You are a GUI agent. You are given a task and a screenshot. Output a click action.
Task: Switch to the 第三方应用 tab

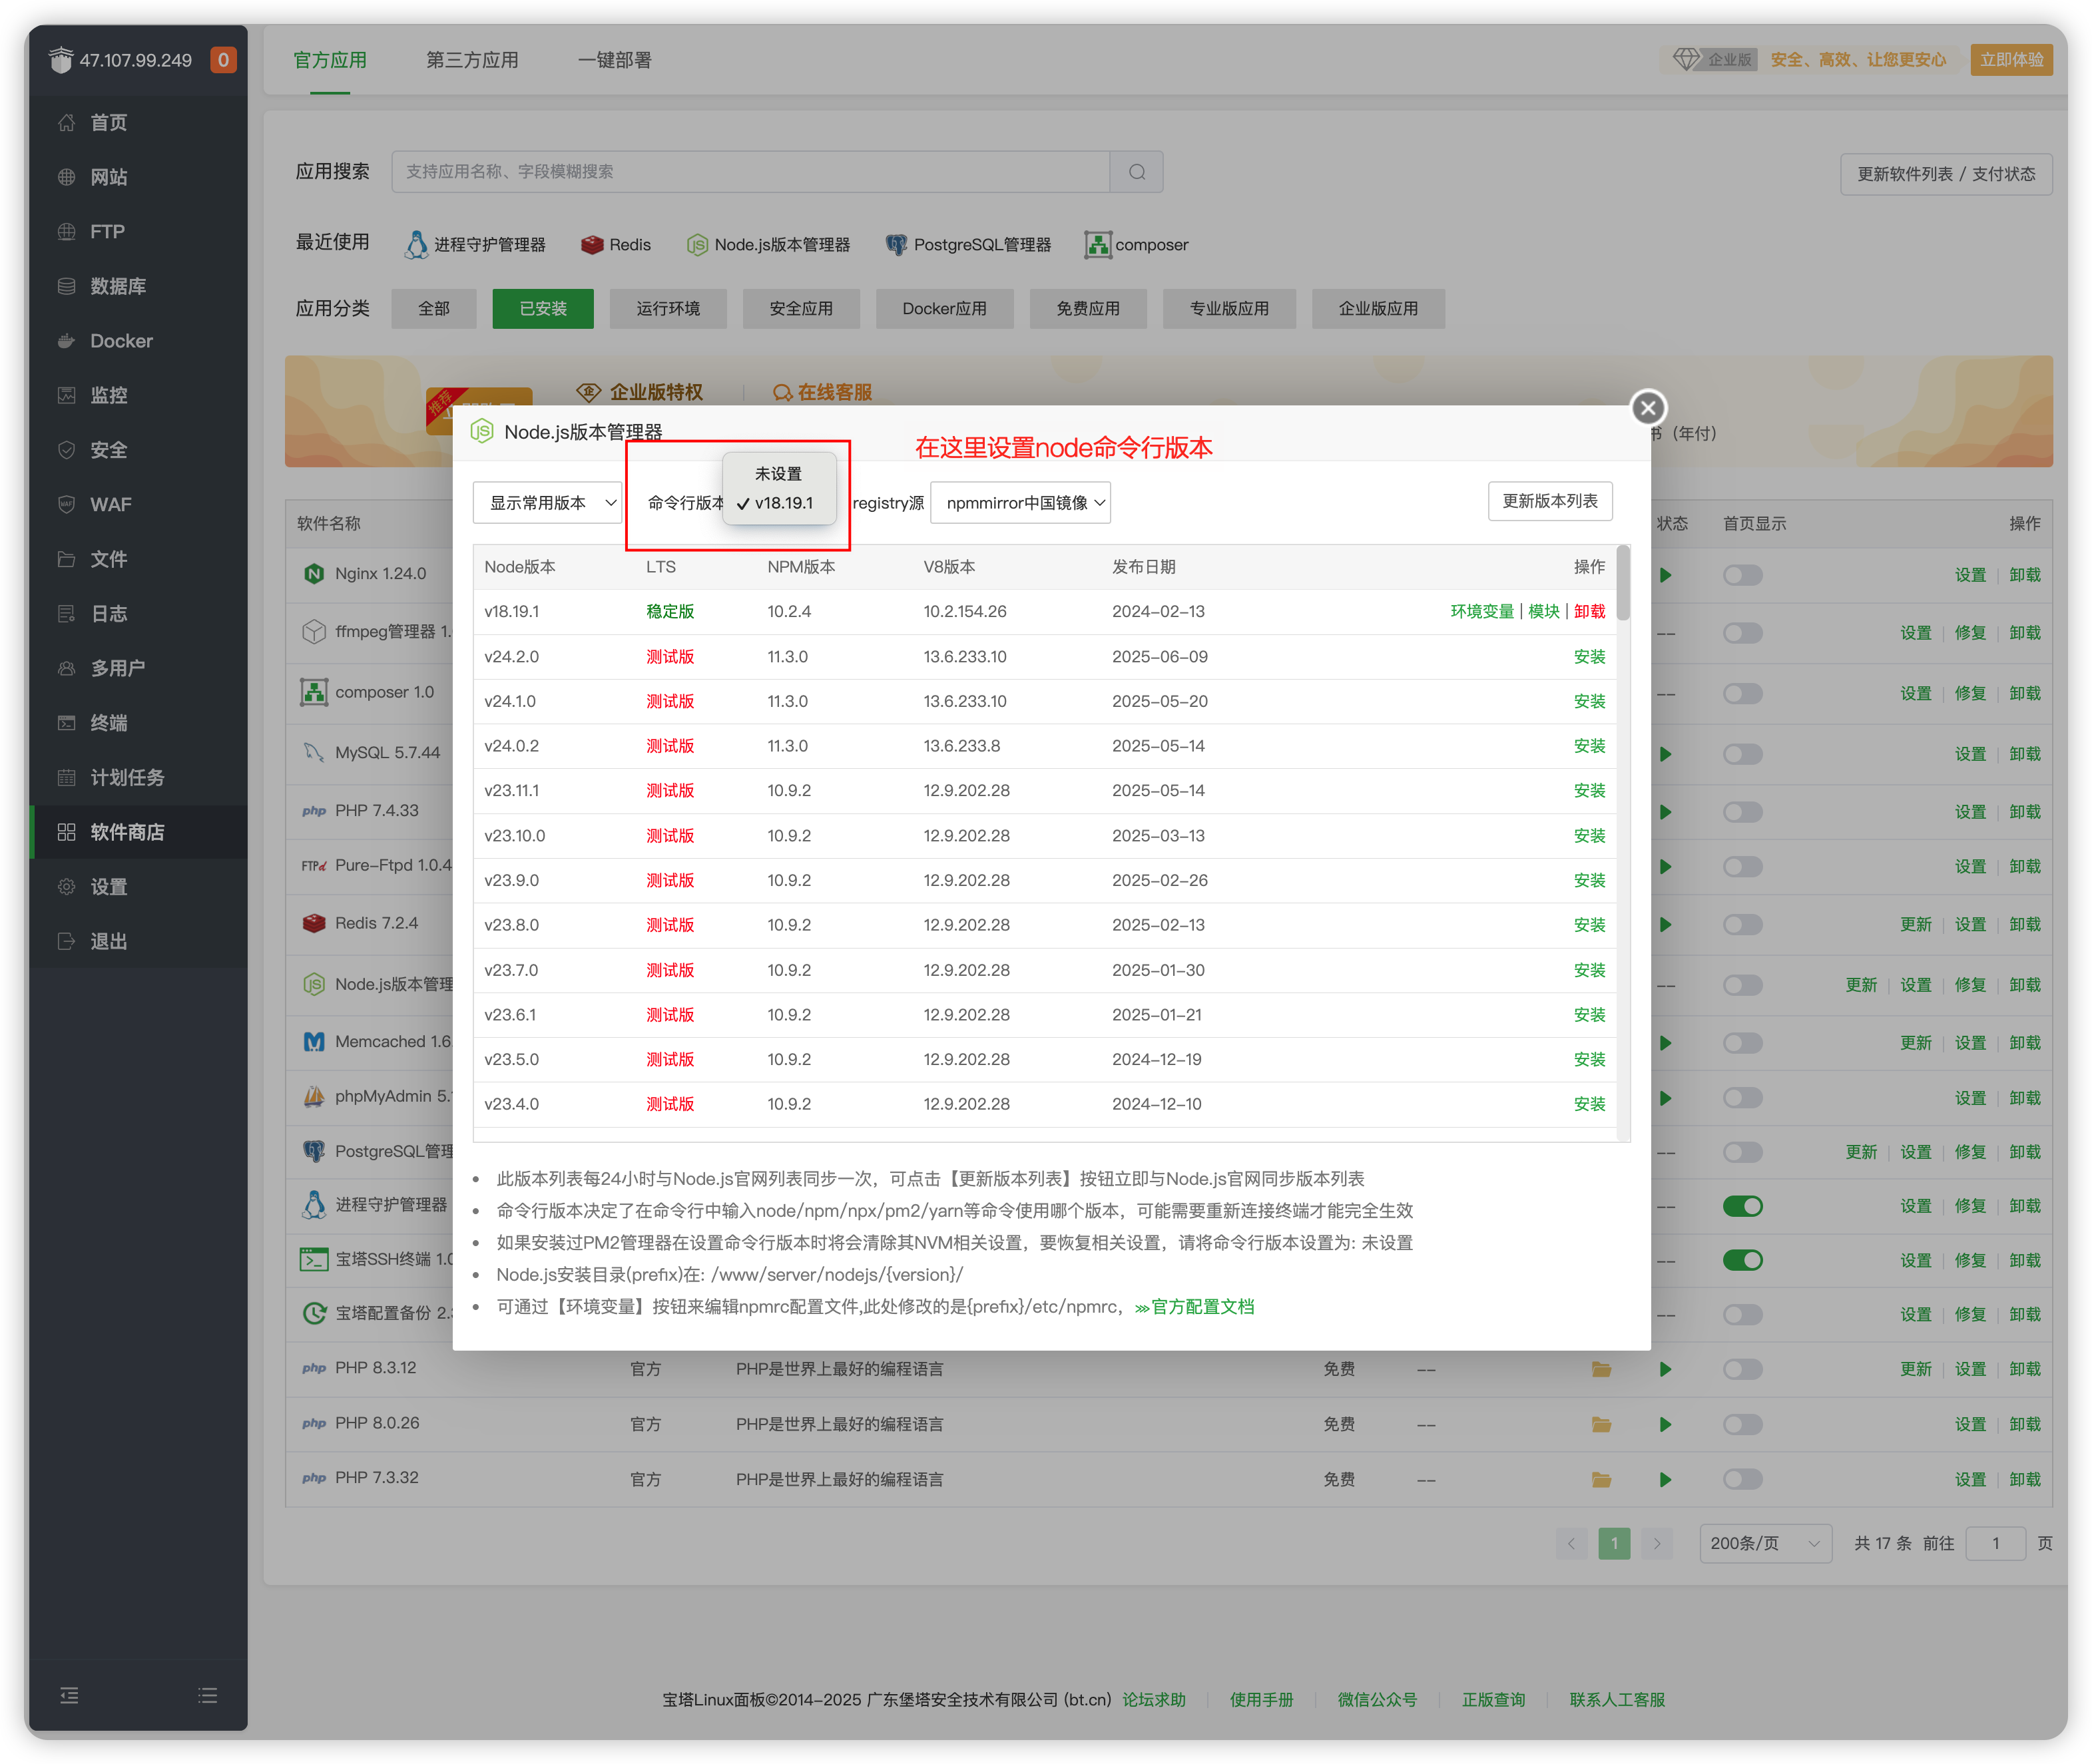(472, 60)
